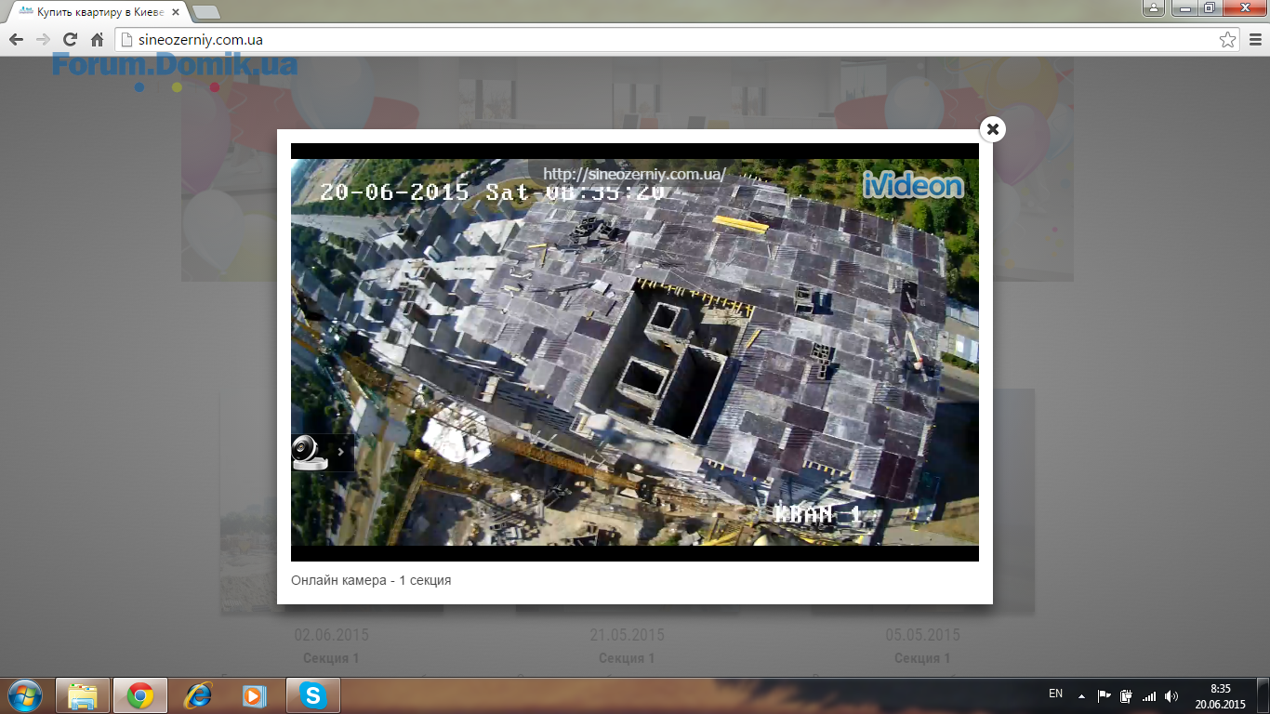Click the Chrome forward arrow
This screenshot has height=714, width=1270.
tap(43, 40)
